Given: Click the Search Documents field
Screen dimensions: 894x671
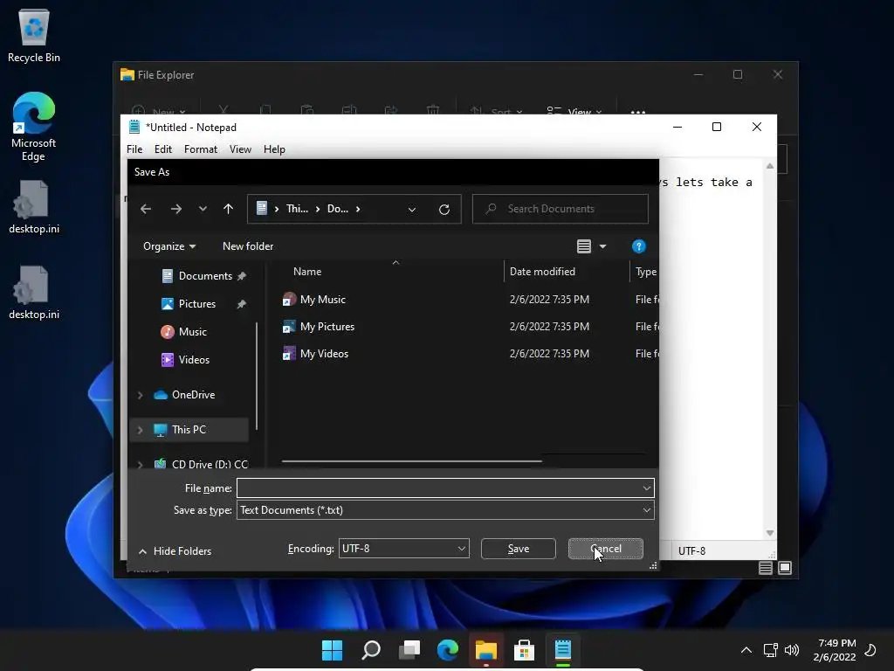Looking at the screenshot, I should pyautogui.click(x=560, y=209).
